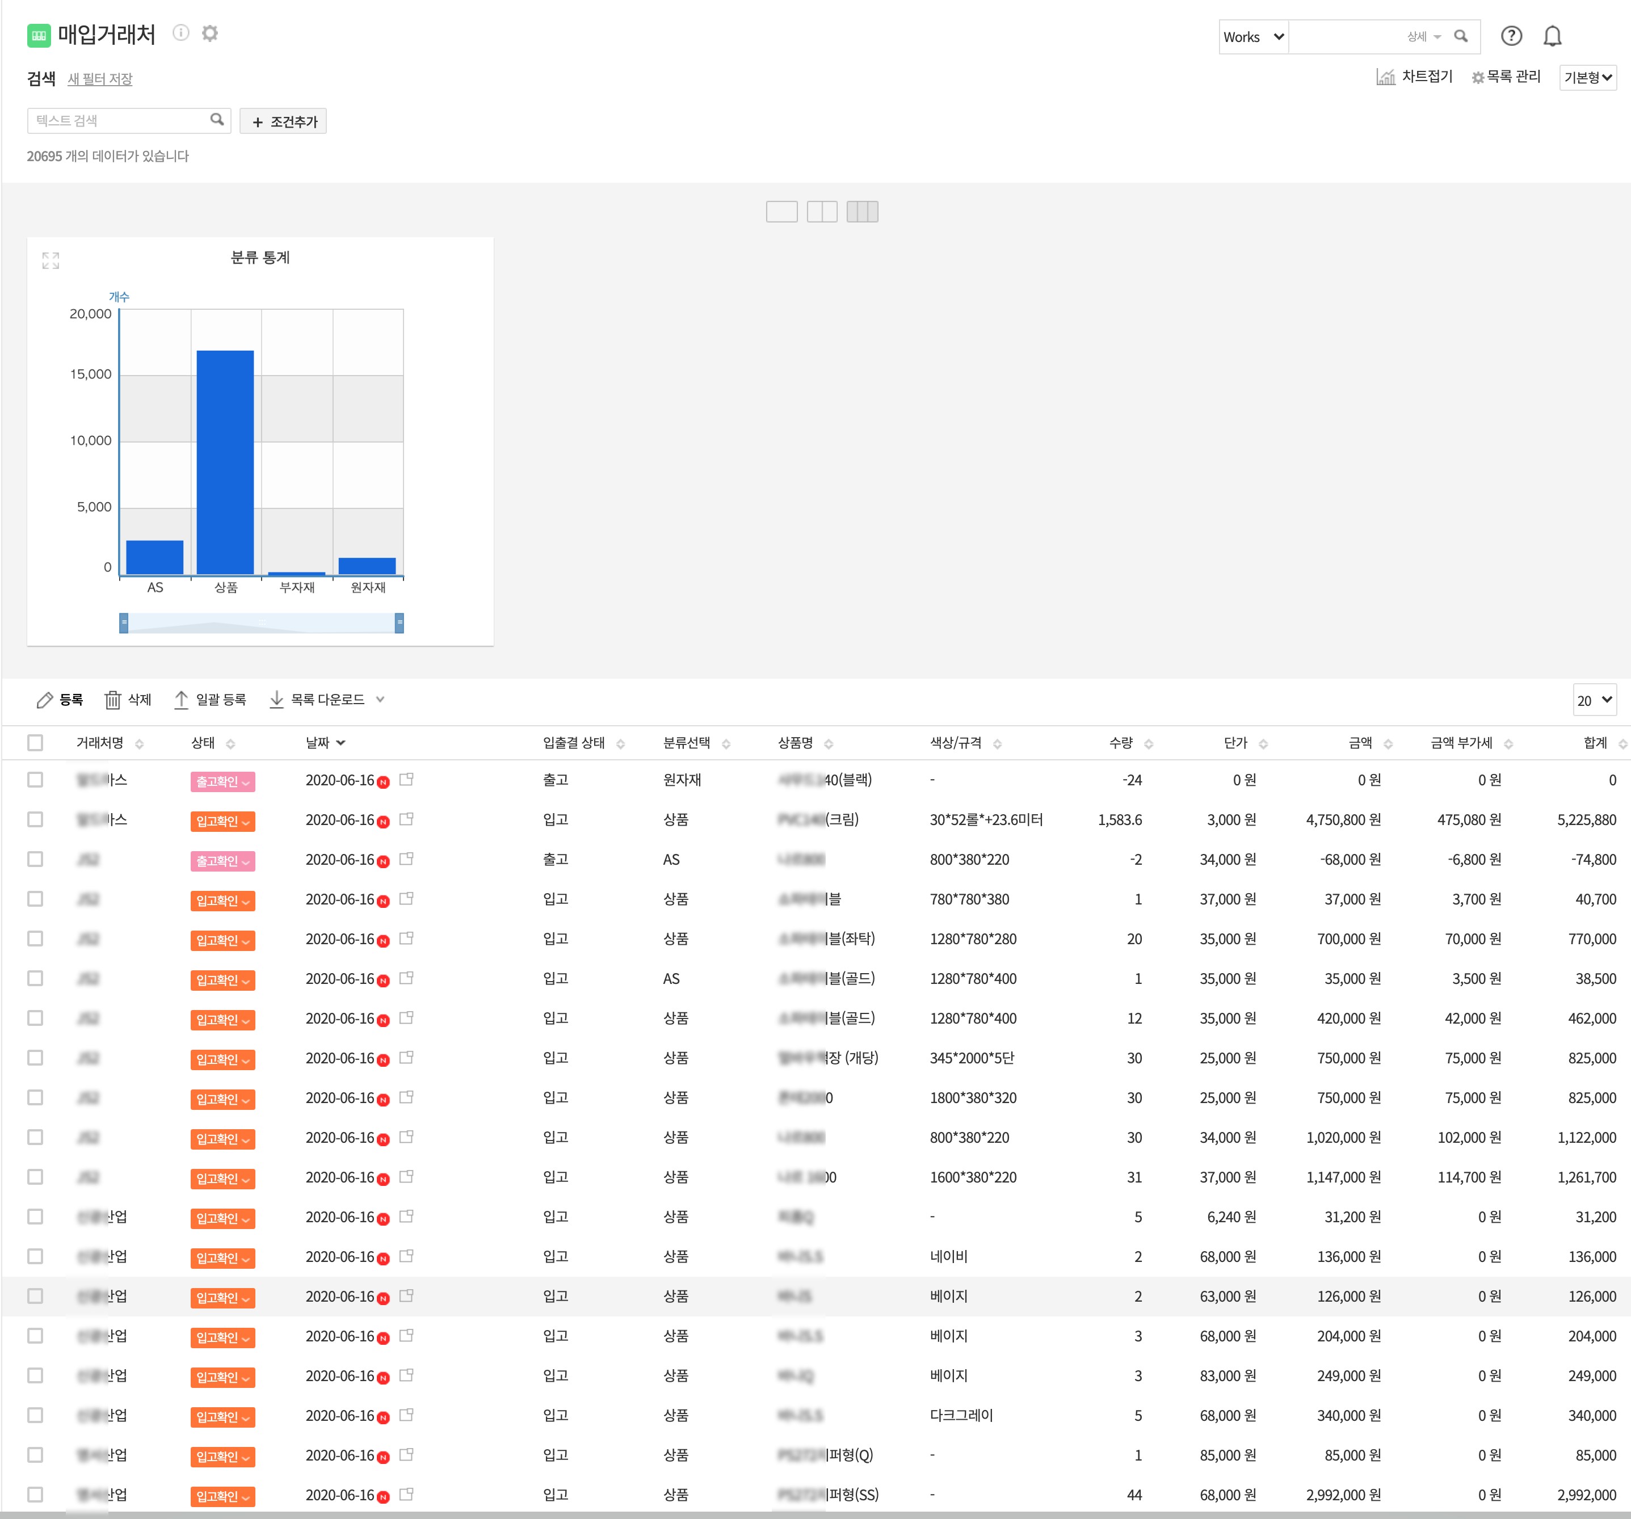The width and height of the screenshot is (1631, 1519).
Task: Click the 삭제 trash icon
Action: [x=114, y=700]
